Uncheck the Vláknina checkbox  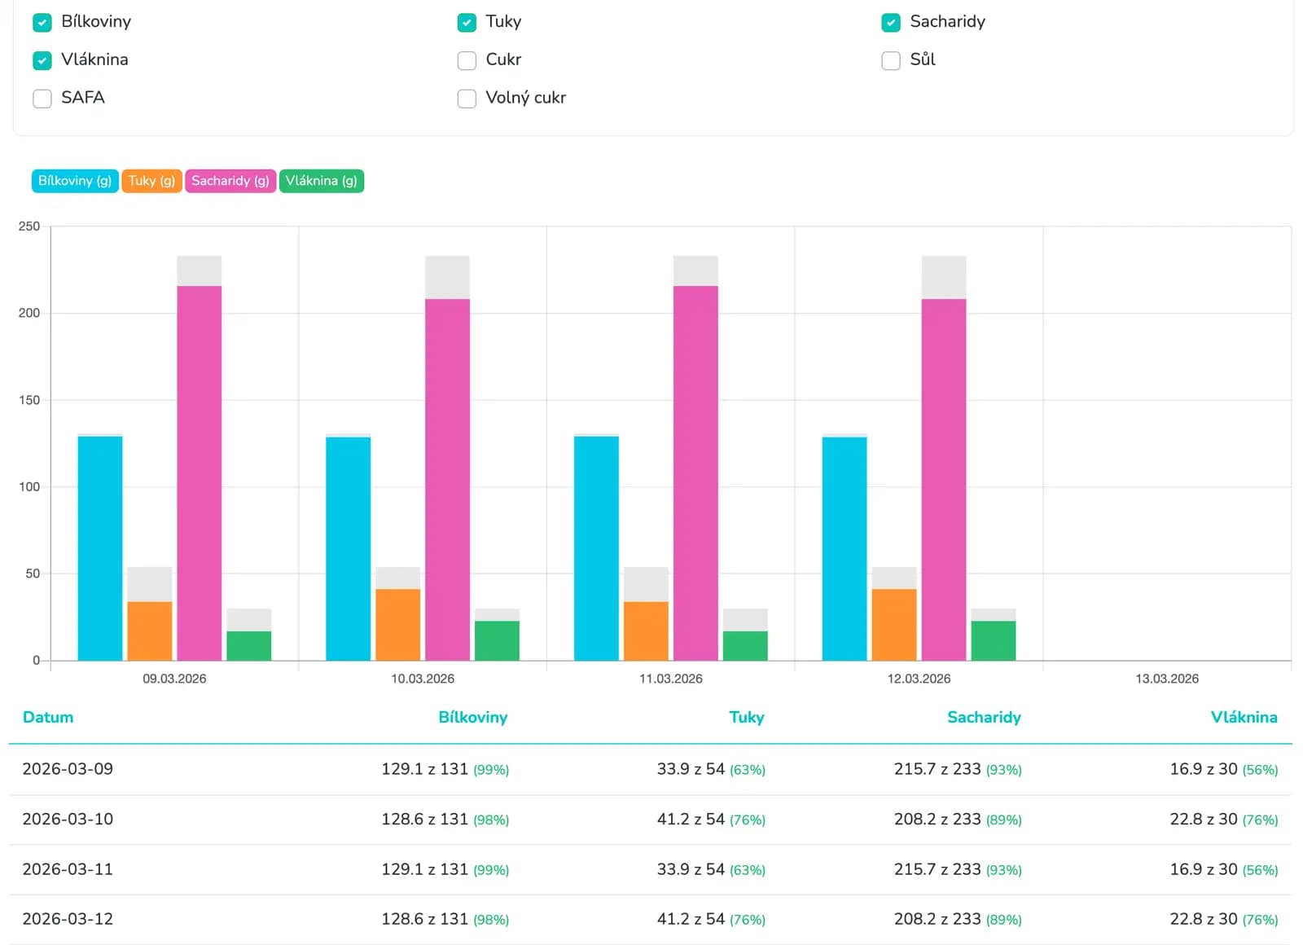coord(42,60)
